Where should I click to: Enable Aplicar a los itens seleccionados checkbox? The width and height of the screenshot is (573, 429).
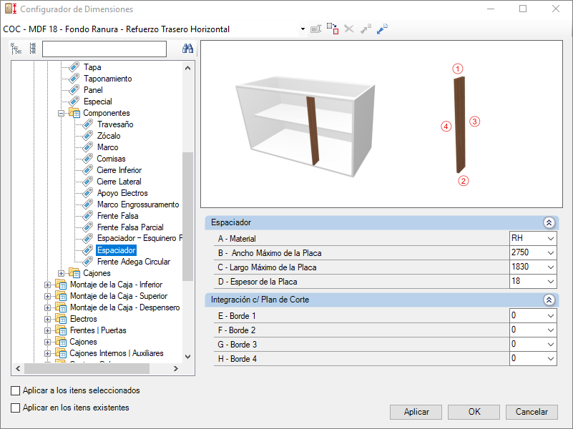point(15,390)
